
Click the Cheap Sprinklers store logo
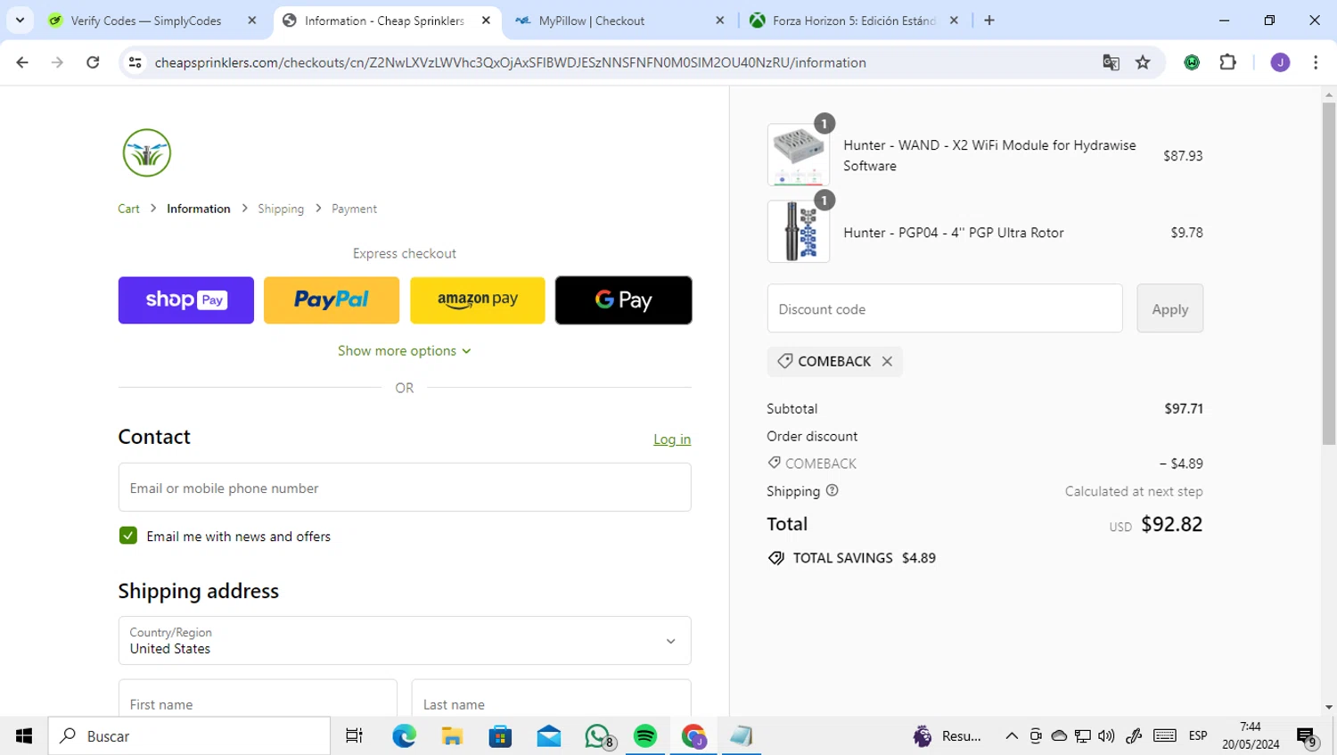[147, 152]
